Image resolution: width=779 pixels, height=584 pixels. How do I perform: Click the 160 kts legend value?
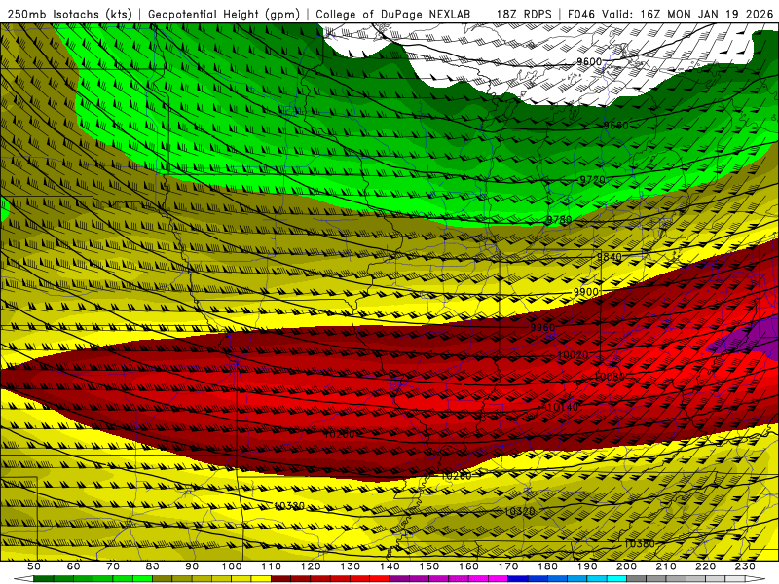(x=469, y=566)
